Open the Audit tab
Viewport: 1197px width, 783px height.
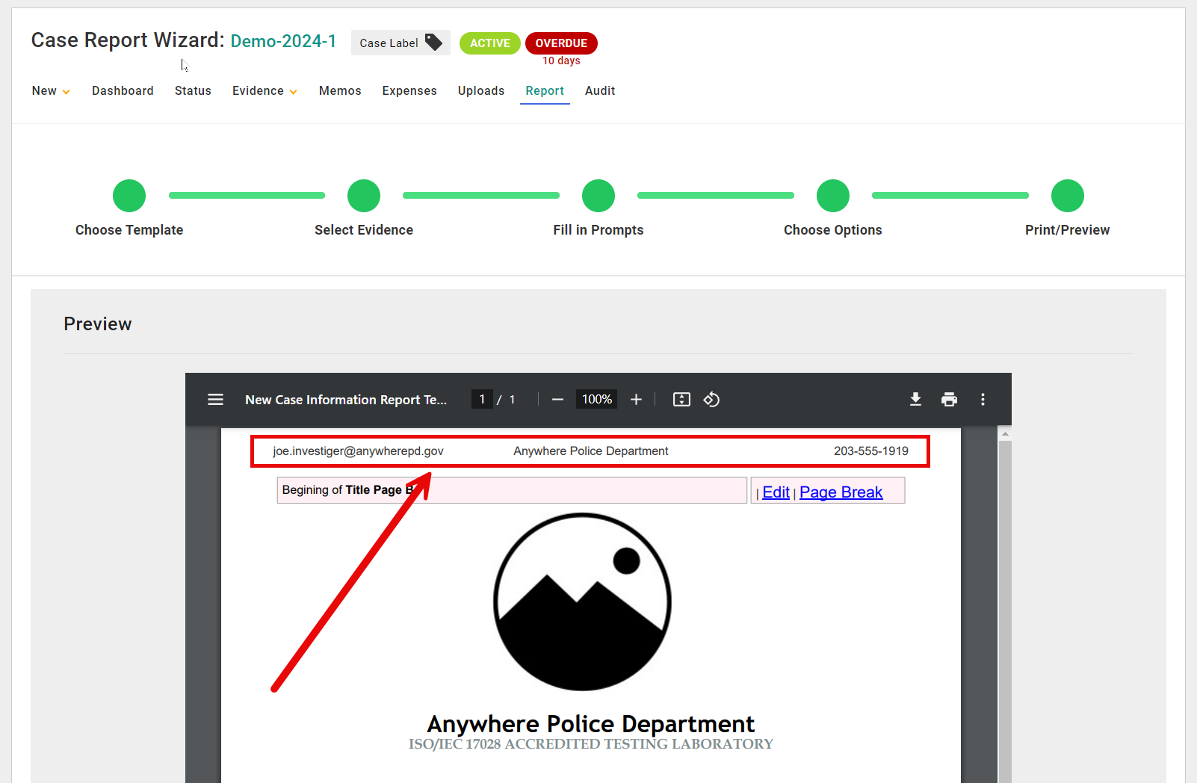coord(600,91)
